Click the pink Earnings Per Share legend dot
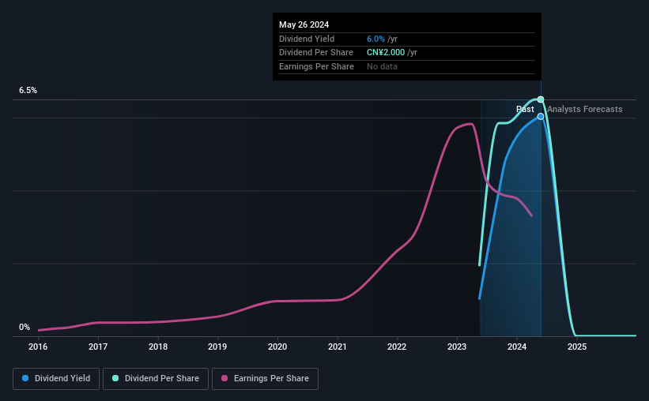 click(x=225, y=378)
